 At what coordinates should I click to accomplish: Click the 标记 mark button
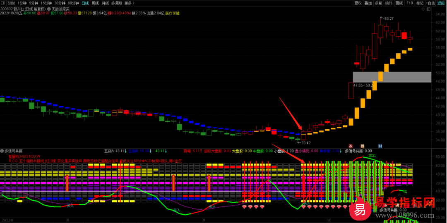tap(420, 3)
